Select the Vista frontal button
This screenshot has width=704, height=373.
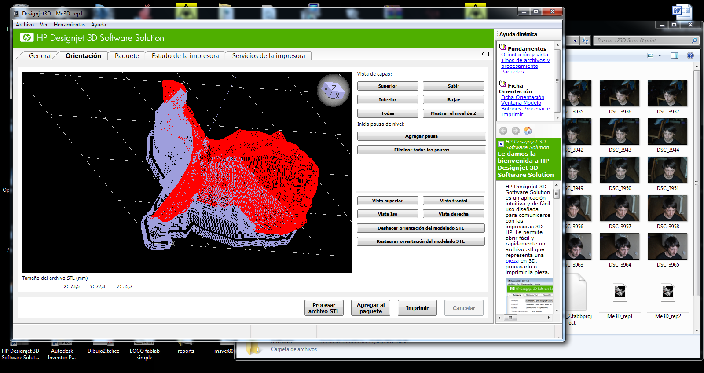[454, 201]
